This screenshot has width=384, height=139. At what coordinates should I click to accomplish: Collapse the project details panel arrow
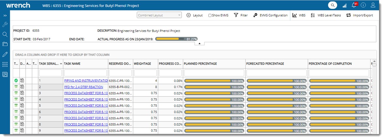pyautogui.click(x=200, y=43)
